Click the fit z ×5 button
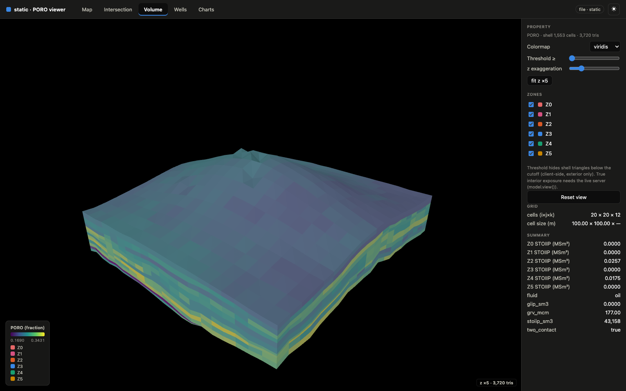Viewport: 626px width, 391px height. 540,81
